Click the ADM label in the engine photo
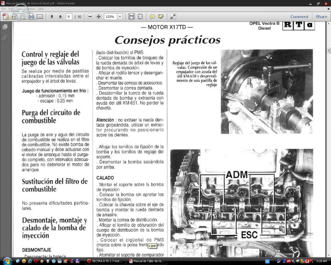Viewport: 331px width, 265px height. click(237, 175)
